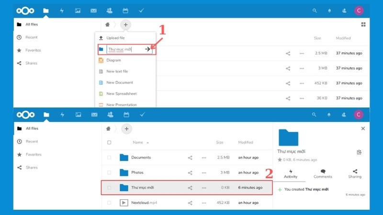The height and width of the screenshot is (215, 383).
Task: Select New Spreadsheet in the create menu
Action: point(121,94)
